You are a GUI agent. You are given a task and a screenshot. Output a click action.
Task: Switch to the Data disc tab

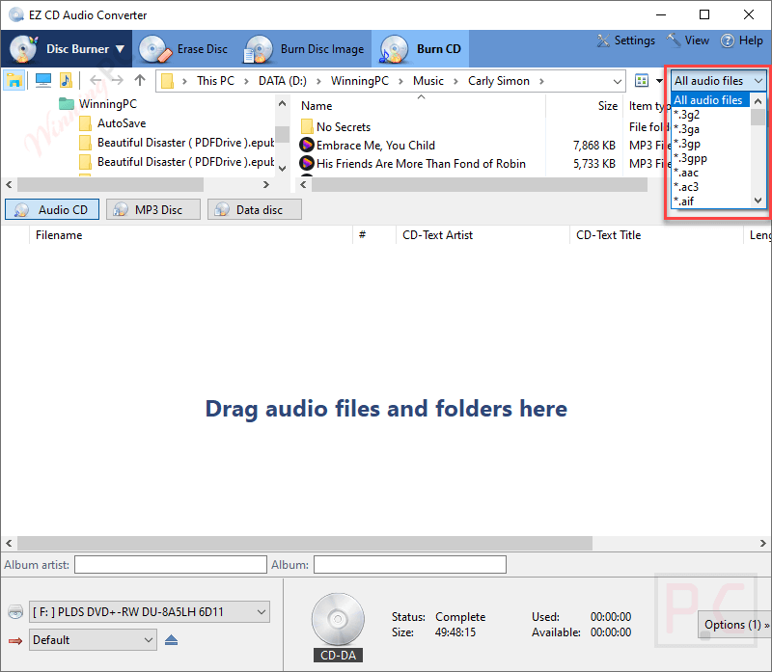coord(254,209)
